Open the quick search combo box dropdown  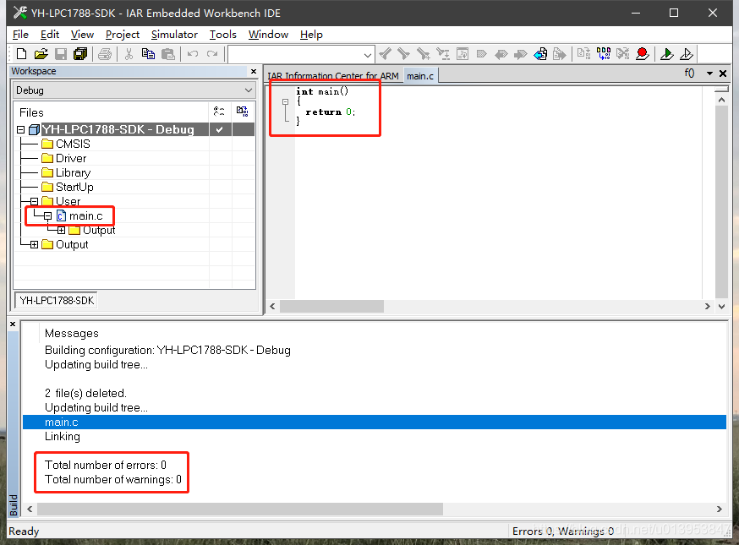tap(368, 55)
